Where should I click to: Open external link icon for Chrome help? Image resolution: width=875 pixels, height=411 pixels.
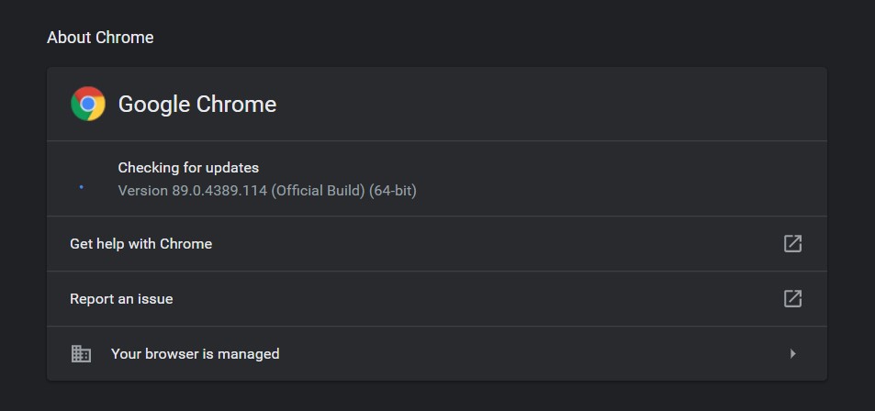tap(792, 243)
